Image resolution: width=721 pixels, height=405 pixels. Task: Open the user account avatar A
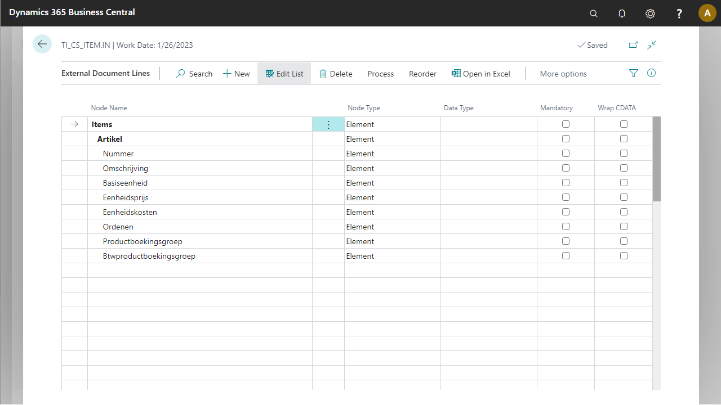pyautogui.click(x=707, y=13)
